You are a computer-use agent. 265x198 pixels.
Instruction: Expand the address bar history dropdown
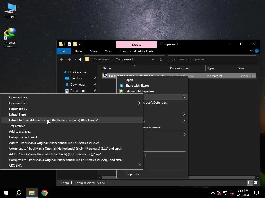coord(153,59)
